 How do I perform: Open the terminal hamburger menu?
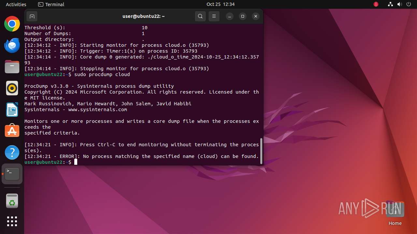coord(214,16)
